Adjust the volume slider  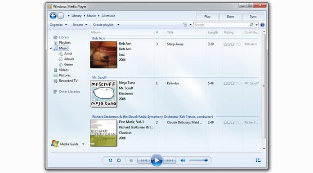pyautogui.click(x=198, y=160)
